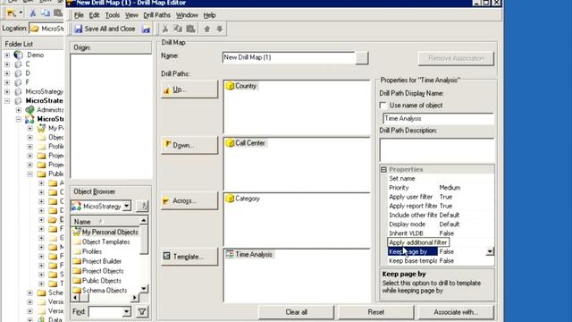Open the Find dropdown

coord(127,312)
